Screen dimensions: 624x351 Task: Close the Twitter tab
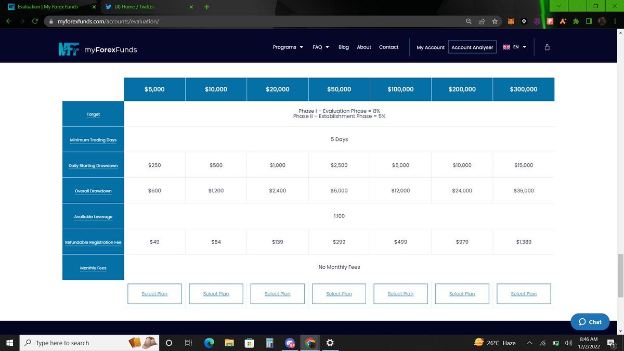pos(191,7)
